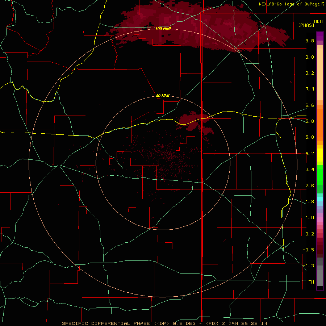Select the 8.2 scale label
The height and width of the screenshot is (326, 326).
click(x=310, y=73)
